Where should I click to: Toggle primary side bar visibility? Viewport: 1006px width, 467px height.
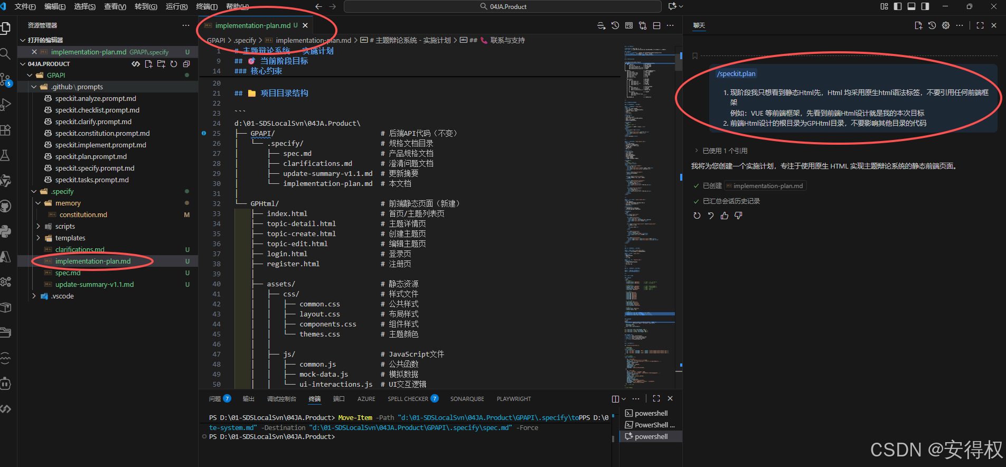click(898, 6)
